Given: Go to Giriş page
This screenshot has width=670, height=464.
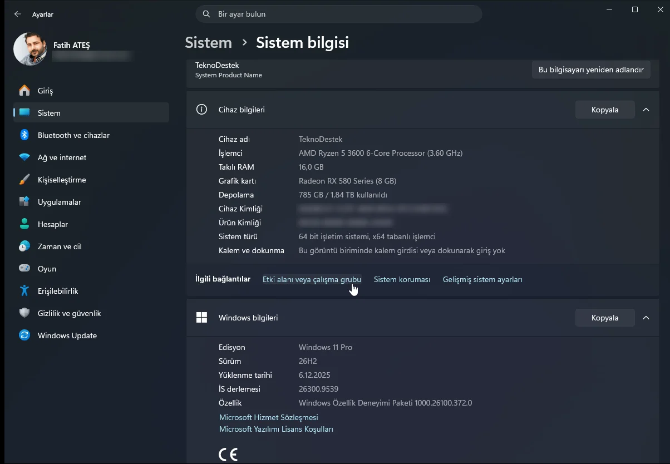Looking at the screenshot, I should 91,91.
